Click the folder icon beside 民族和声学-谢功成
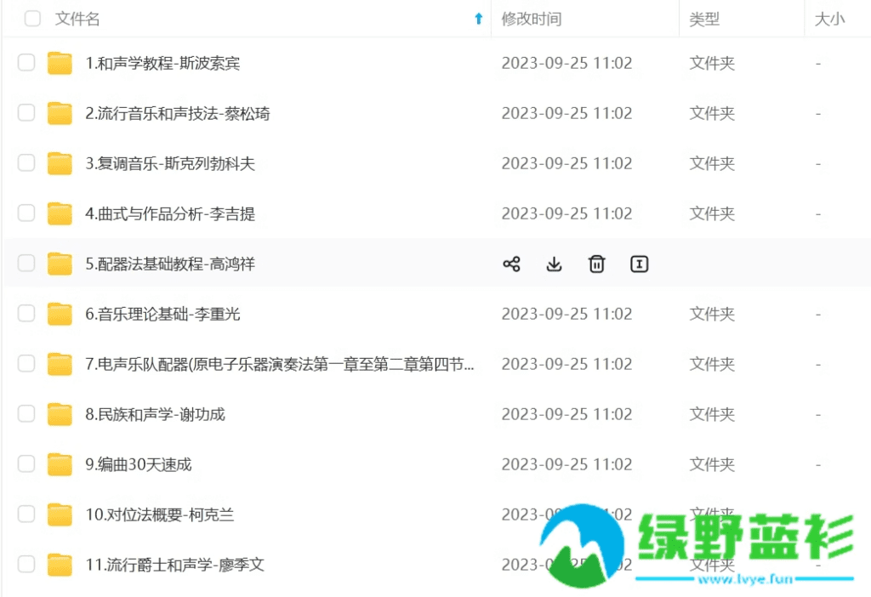Screen dimensions: 871x597 coord(59,414)
